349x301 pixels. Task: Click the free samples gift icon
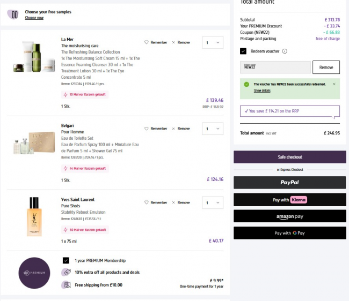point(13,14)
